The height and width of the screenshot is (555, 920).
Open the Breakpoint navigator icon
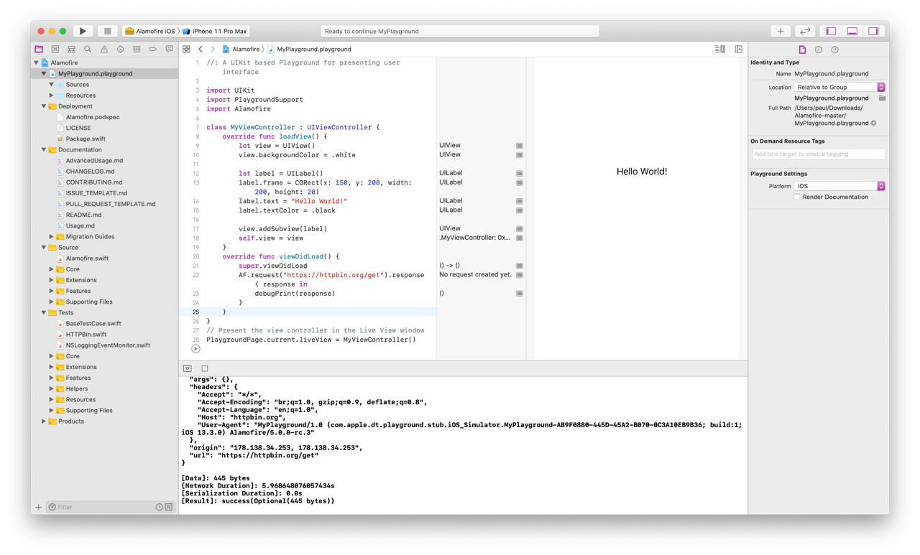pyautogui.click(x=153, y=49)
